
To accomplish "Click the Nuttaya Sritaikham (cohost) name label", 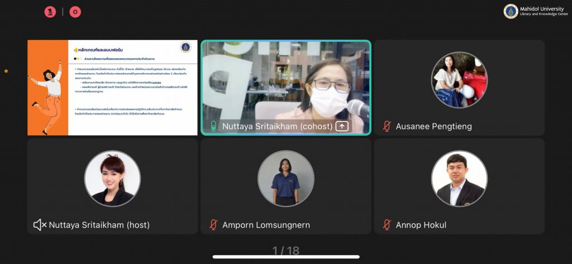I will (278, 126).
